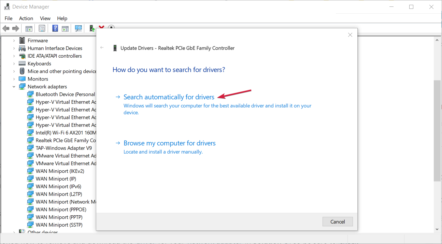Click the Update device driver toolbar icon

(x=92, y=29)
